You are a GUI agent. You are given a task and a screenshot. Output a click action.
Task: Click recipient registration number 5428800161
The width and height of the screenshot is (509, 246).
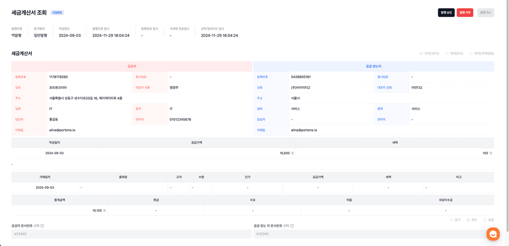[301, 77]
